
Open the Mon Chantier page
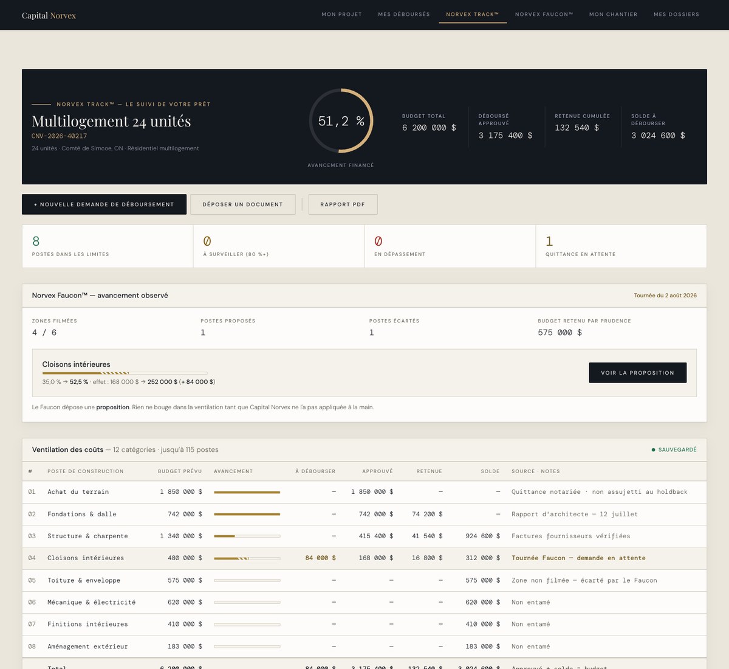click(x=614, y=14)
